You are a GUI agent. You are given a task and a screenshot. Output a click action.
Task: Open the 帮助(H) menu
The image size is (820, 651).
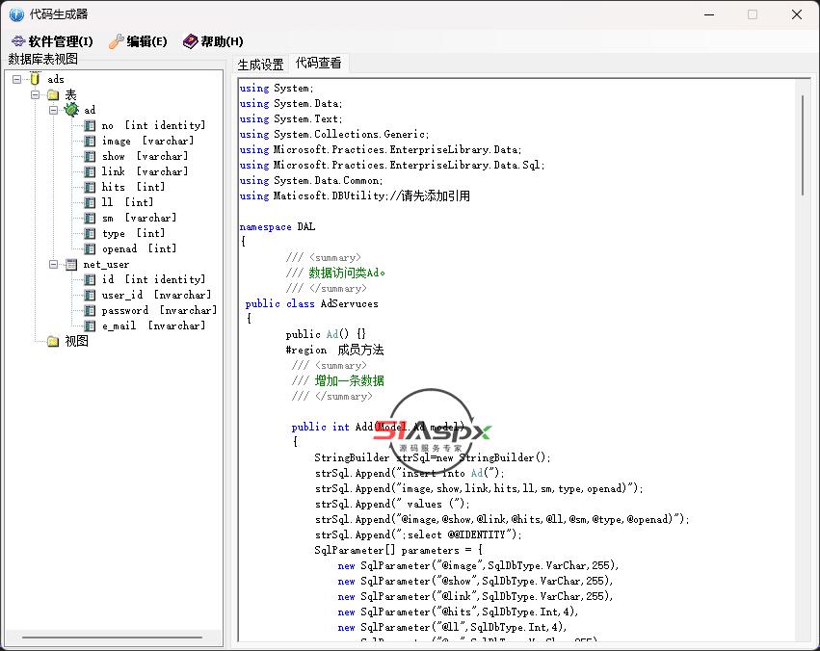tap(213, 41)
